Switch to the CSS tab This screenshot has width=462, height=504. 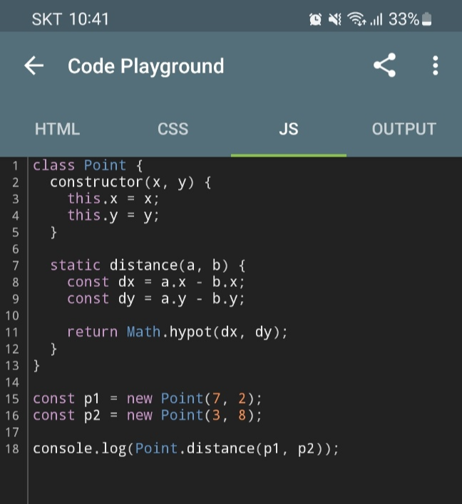[x=173, y=129]
